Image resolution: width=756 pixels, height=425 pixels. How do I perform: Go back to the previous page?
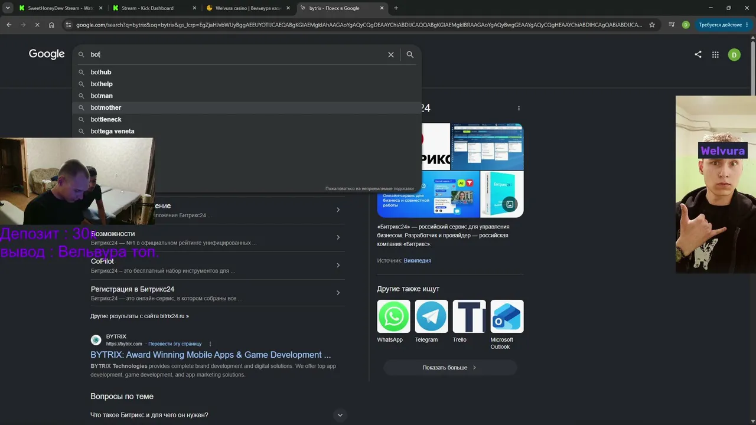[9, 25]
